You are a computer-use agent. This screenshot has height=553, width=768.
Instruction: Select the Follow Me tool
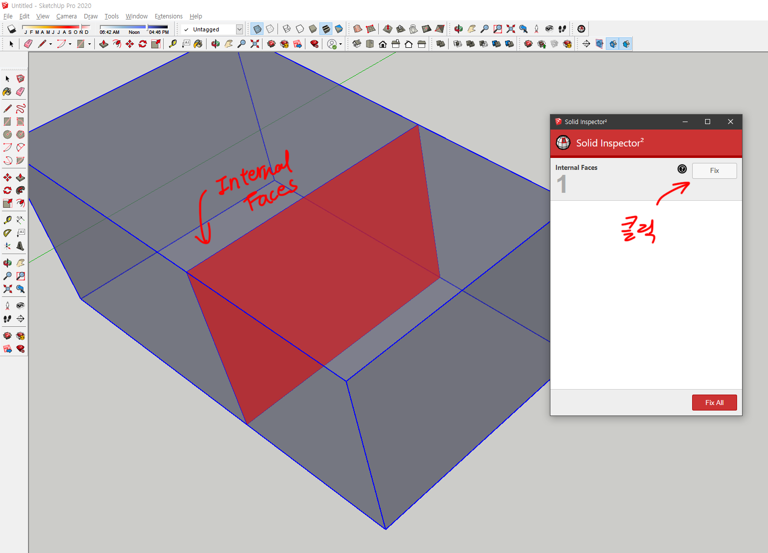20,190
